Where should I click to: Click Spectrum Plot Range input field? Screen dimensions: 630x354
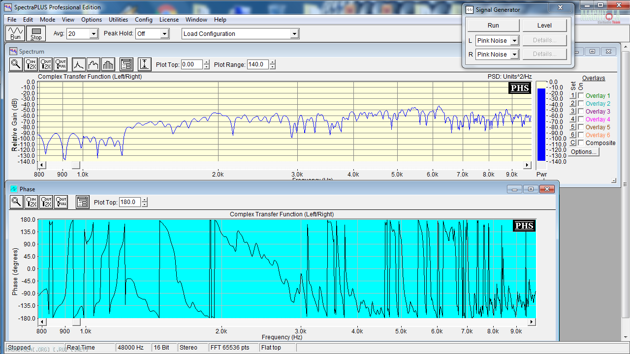pyautogui.click(x=258, y=64)
